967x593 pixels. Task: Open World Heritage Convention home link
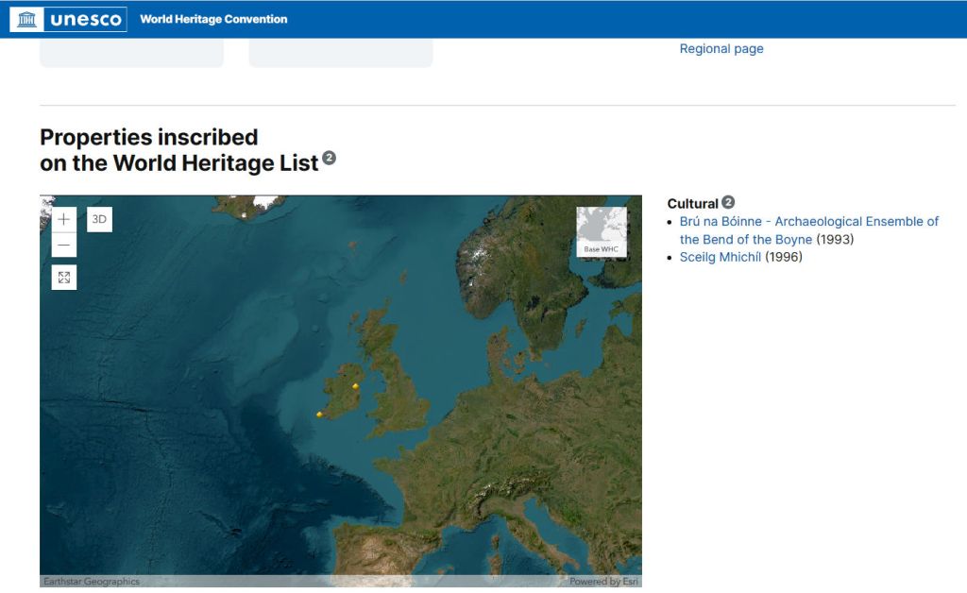click(x=213, y=19)
